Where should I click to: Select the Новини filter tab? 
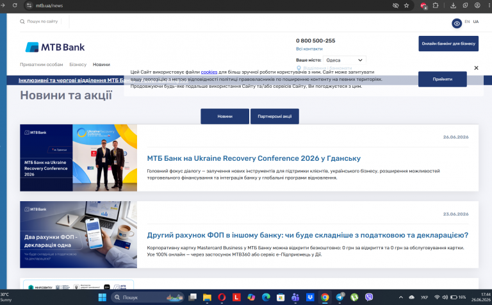(x=225, y=117)
